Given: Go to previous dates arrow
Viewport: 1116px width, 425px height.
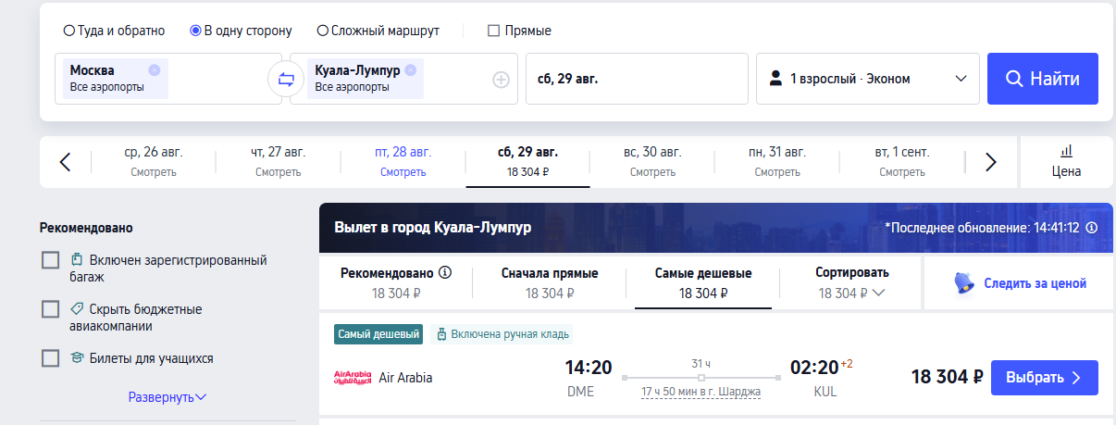Looking at the screenshot, I should 65,162.
